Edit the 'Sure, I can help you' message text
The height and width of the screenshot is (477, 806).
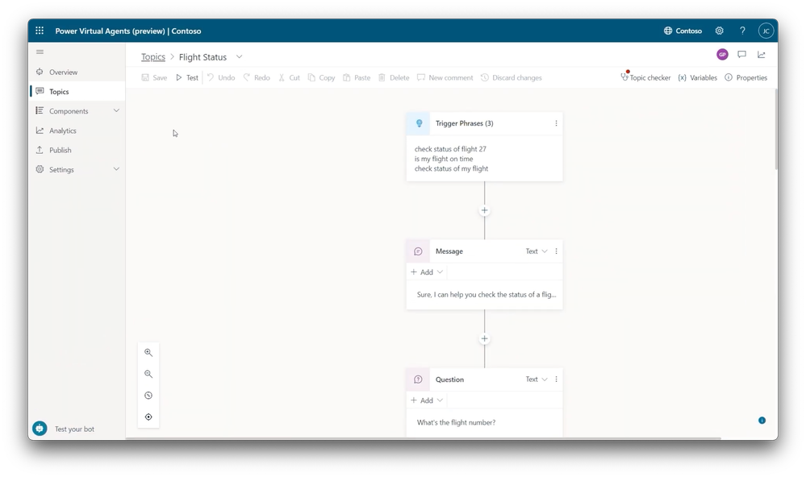[x=487, y=295]
